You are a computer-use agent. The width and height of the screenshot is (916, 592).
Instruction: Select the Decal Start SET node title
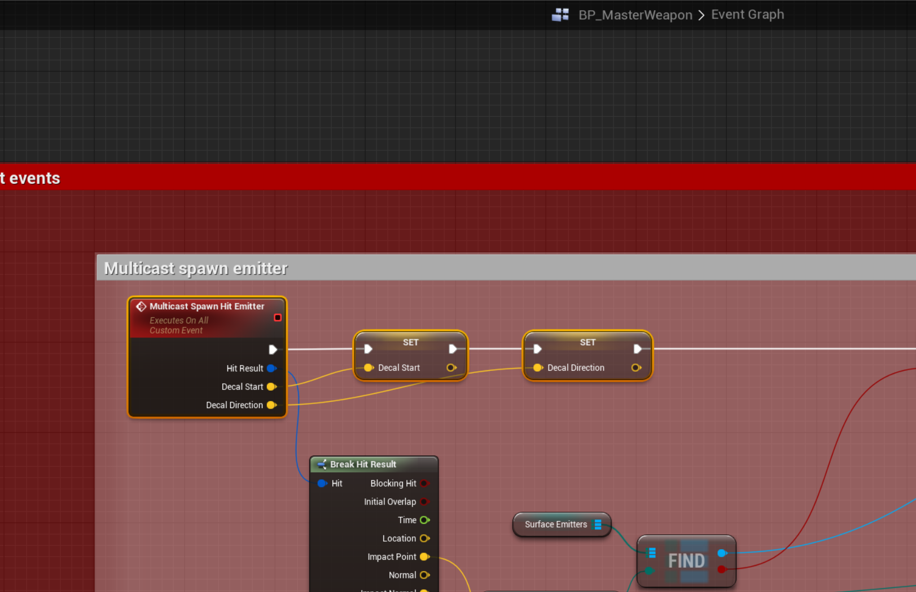[x=410, y=343]
